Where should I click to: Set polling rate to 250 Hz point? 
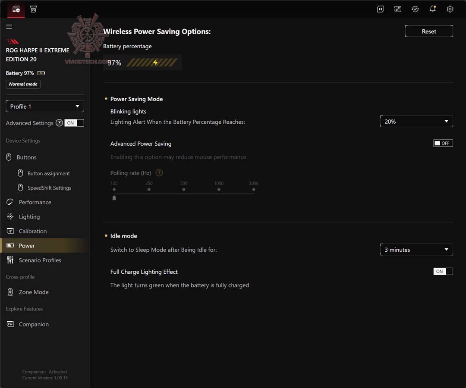[x=149, y=189]
